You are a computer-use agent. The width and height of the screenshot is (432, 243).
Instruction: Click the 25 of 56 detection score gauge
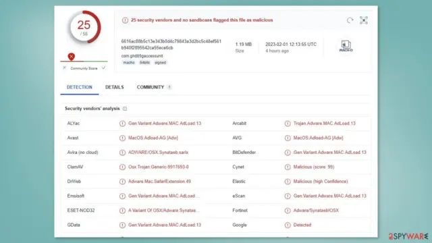pyautogui.click(x=84, y=27)
